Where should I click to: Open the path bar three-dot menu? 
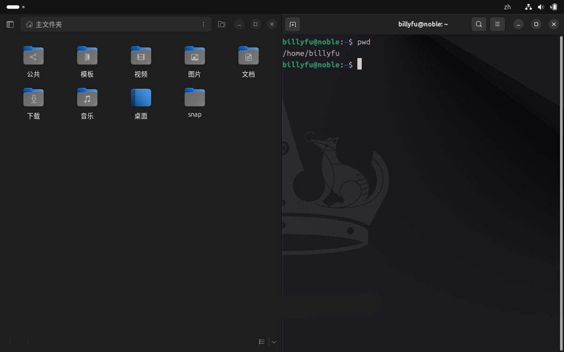point(204,24)
